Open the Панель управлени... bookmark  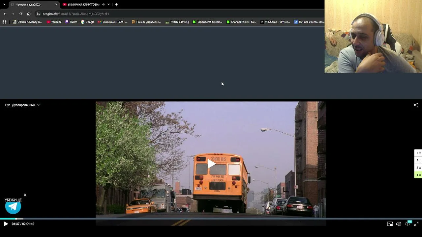[x=146, y=22]
